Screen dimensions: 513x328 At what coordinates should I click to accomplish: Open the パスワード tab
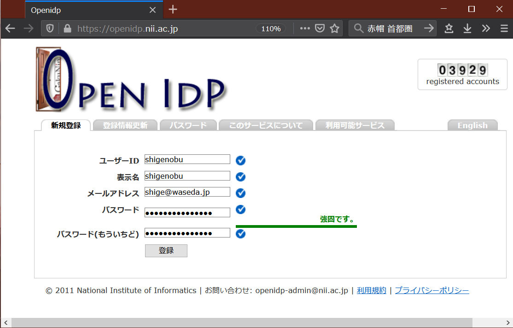[x=188, y=125]
